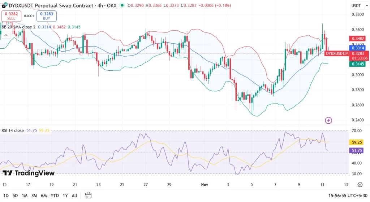The height and width of the screenshot is (202, 370).
Task: Click the 0.3283 BUY button
Action: coord(46,16)
